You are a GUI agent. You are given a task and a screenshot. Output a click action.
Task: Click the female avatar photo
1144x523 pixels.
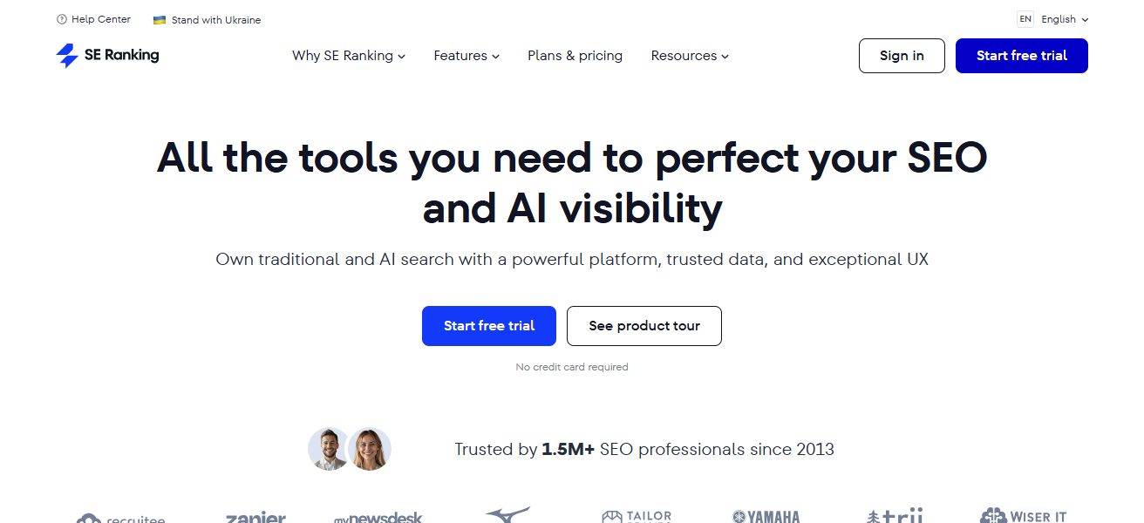[x=370, y=449]
